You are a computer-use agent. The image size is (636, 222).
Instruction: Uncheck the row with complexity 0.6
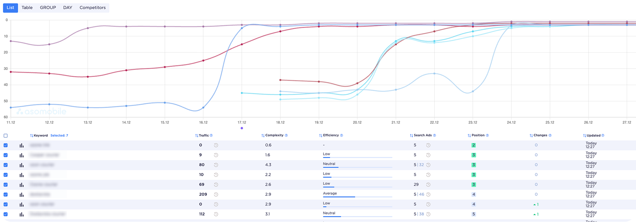[x=6, y=145]
